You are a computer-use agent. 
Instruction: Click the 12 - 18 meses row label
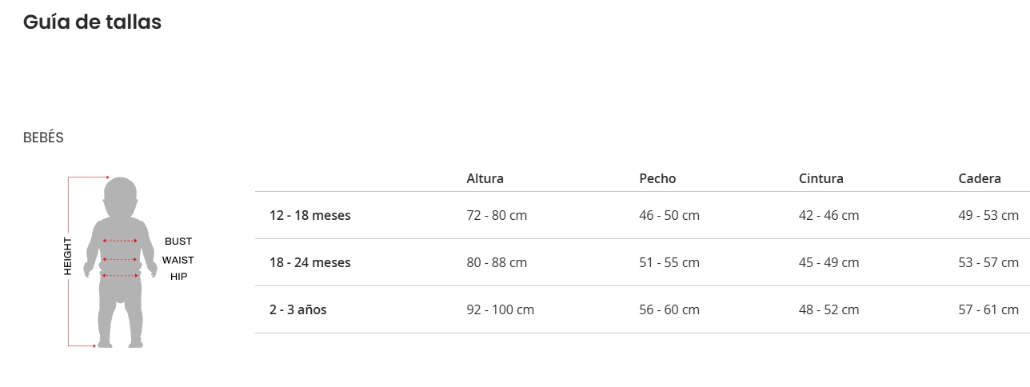coord(309,215)
